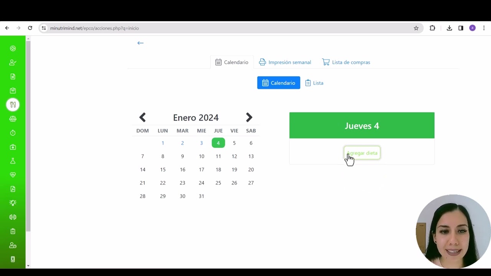Switch to the Calendario top tab
The height and width of the screenshot is (276, 491).
[x=232, y=62]
